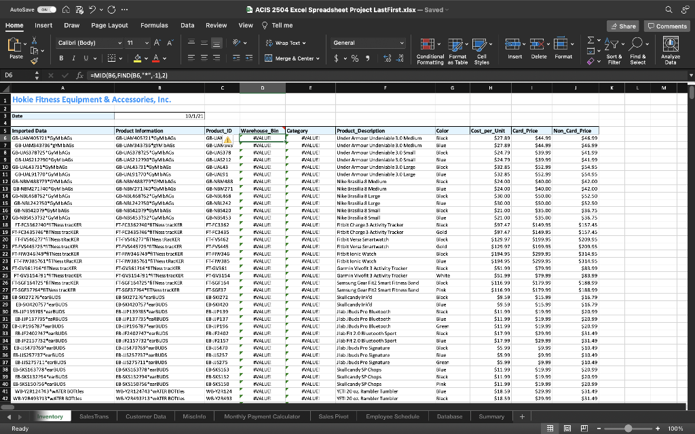
Task: Expand the General number format dropdown
Action: pyautogui.click(x=402, y=43)
